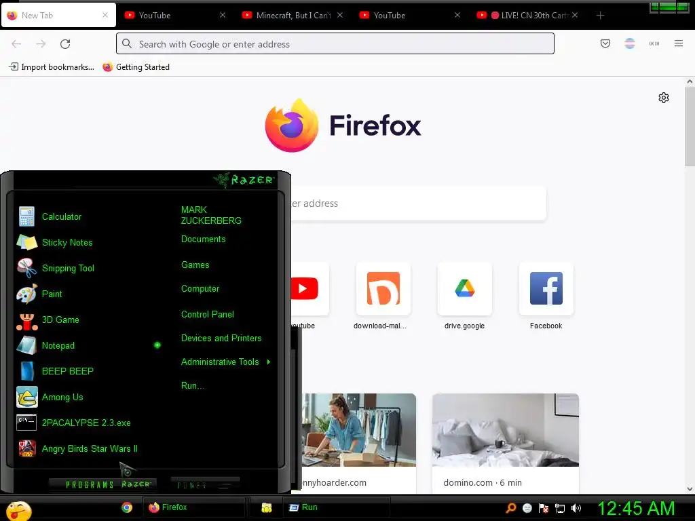Select Run... in the start menu
The height and width of the screenshot is (521, 695).
[x=192, y=386]
